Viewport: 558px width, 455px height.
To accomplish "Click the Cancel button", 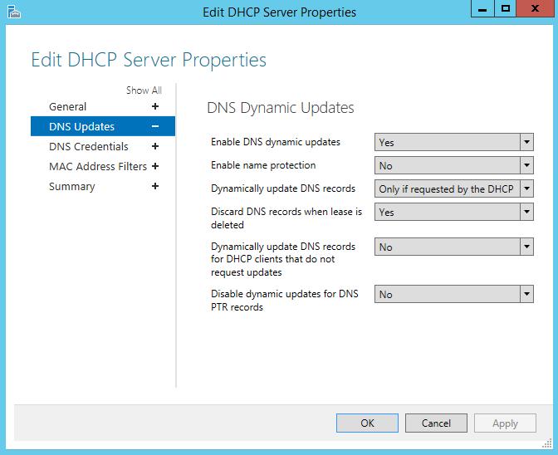I will pyautogui.click(x=436, y=423).
